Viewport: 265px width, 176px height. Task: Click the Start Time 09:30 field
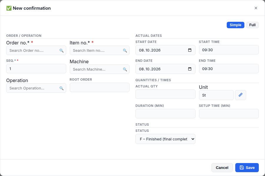pos(229,50)
